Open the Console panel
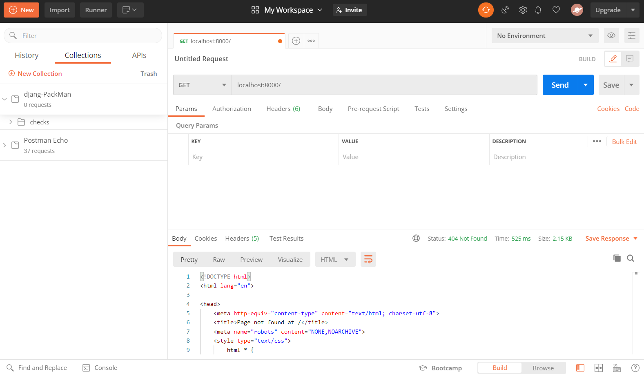Screen dimensions: 644x374 pyautogui.click(x=100, y=367)
